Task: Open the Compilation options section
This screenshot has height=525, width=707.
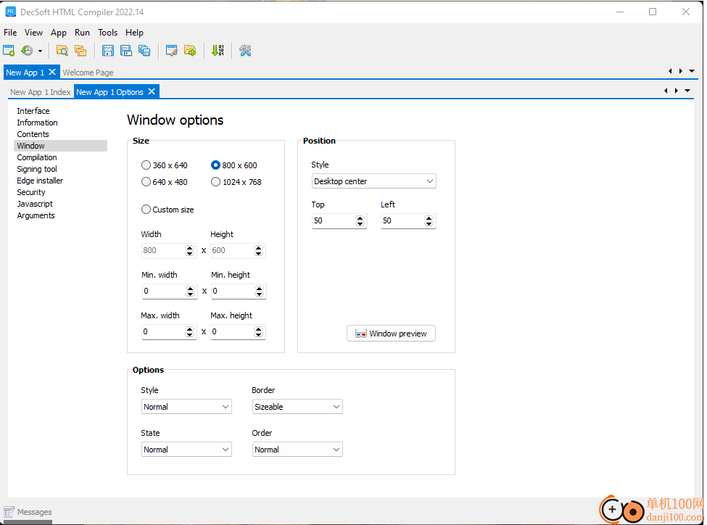Action: tap(37, 157)
